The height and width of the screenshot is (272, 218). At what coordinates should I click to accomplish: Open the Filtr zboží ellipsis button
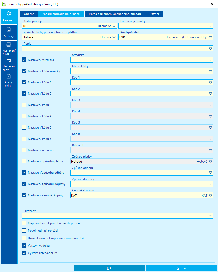210,216
